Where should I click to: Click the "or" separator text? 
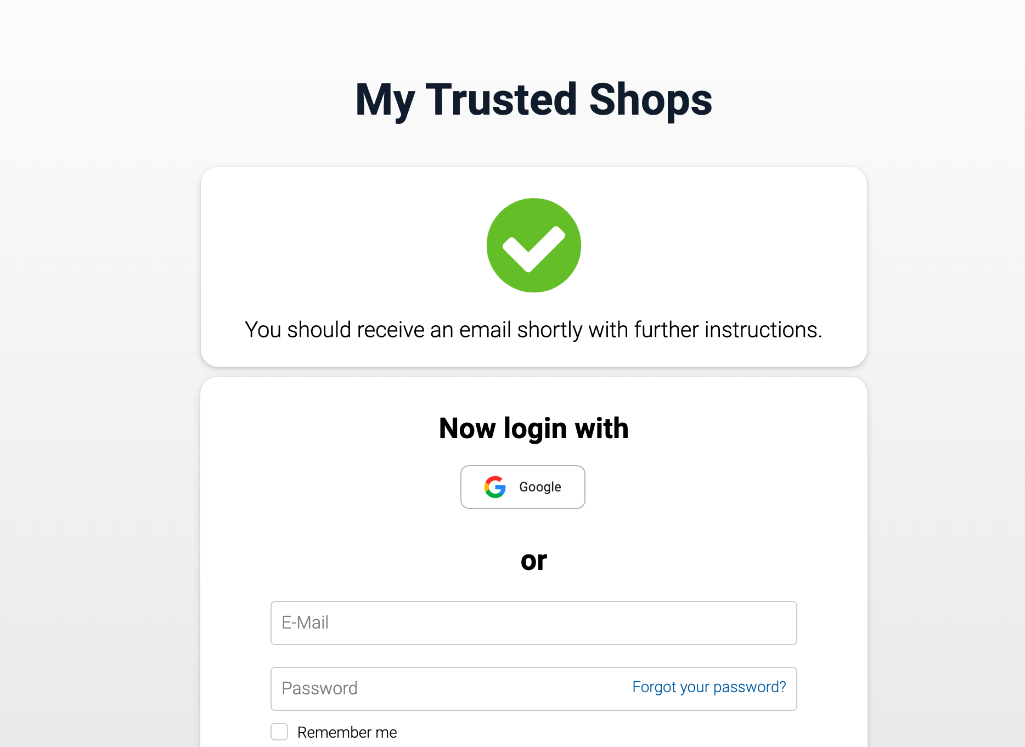(x=533, y=561)
